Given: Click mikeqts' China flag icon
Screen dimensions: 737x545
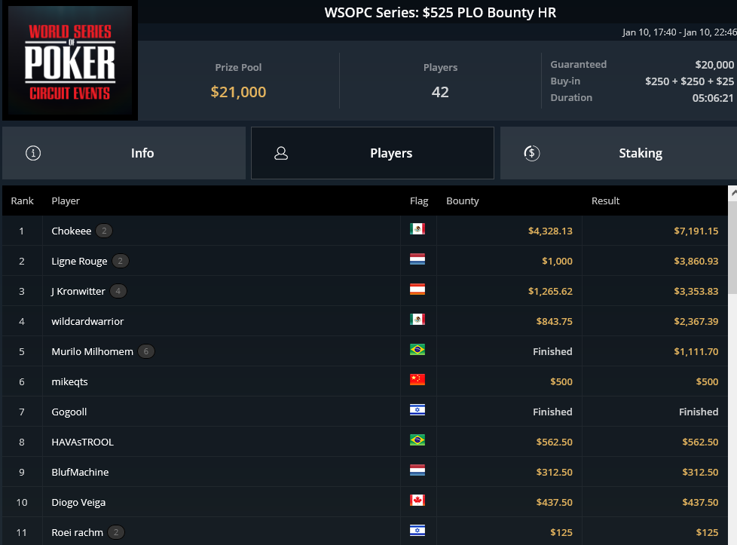Looking at the screenshot, I should tap(417, 379).
